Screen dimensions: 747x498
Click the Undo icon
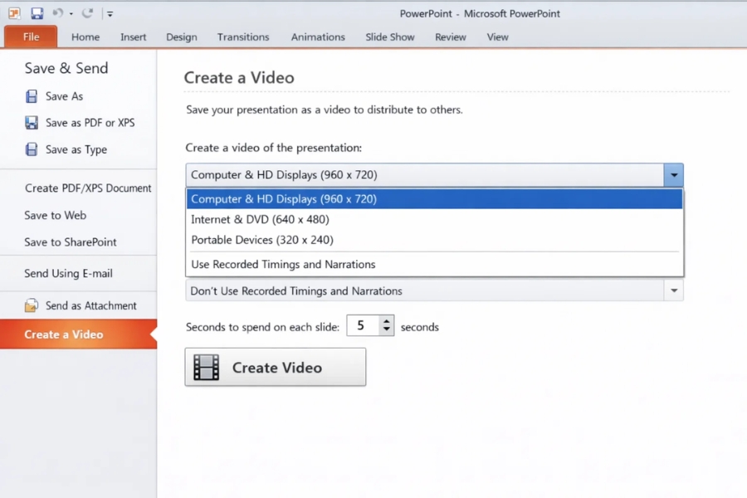pyautogui.click(x=57, y=13)
